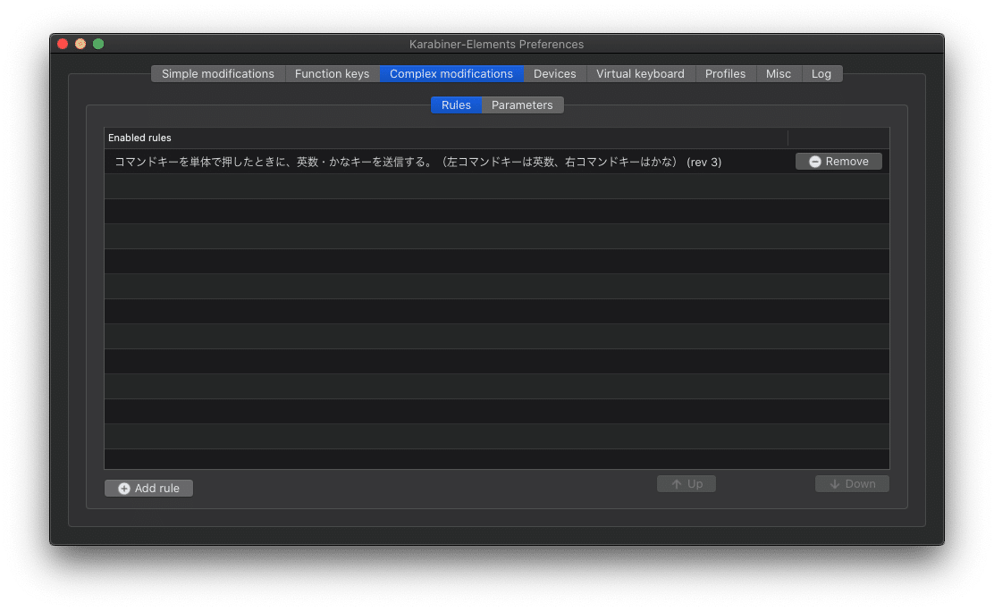Remove the enabled command key rule
This screenshot has width=994, height=611.
coord(838,162)
